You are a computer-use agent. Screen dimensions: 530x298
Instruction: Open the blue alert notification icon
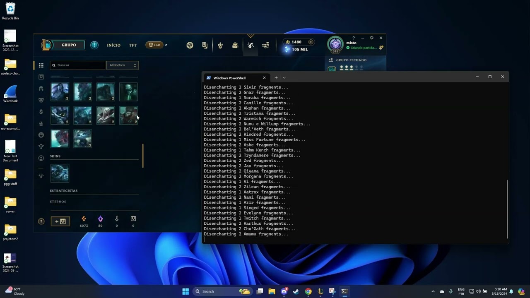[94, 45]
